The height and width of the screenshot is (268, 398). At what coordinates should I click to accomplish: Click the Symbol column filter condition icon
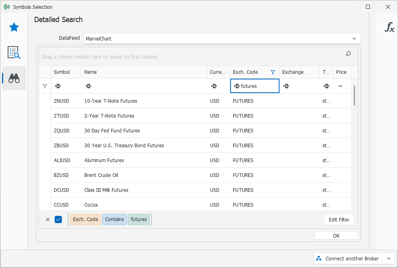tap(58, 86)
